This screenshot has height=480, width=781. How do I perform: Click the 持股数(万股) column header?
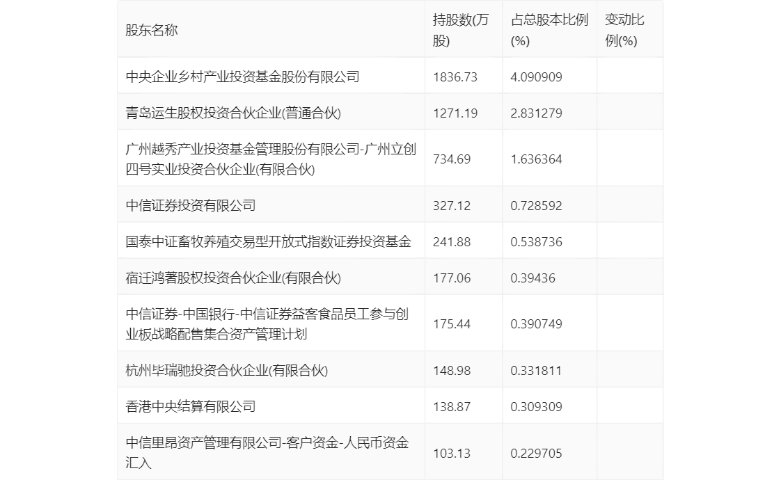click(461, 31)
